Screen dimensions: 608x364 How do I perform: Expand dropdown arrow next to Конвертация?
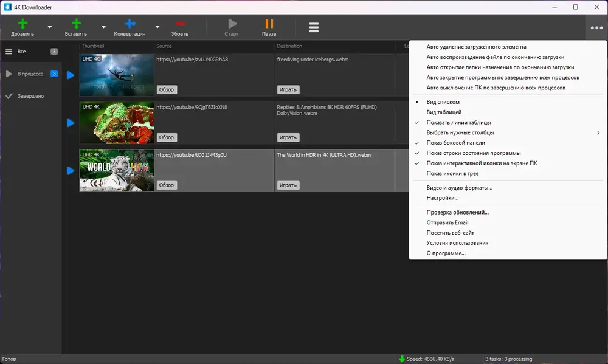[x=157, y=27]
